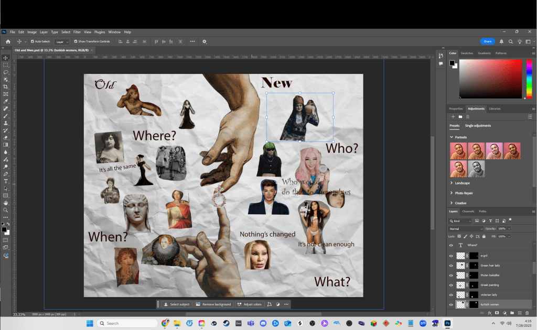Switch to the Channels tab
The height and width of the screenshot is (330, 537).
click(468, 211)
